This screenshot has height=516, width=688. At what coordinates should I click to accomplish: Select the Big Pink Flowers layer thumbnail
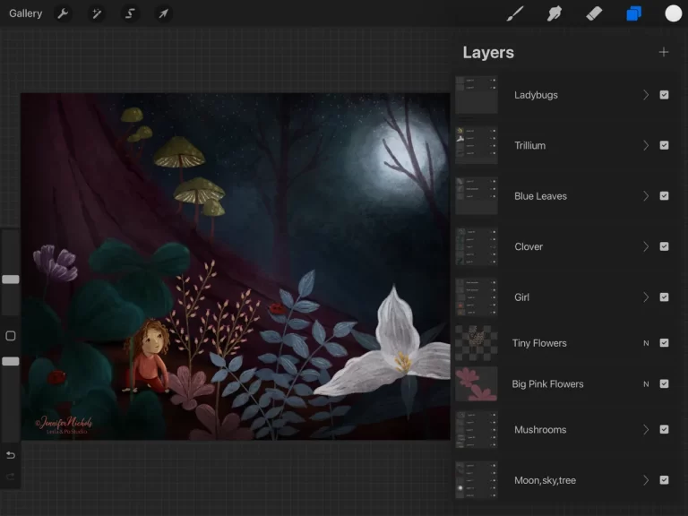pyautogui.click(x=477, y=384)
